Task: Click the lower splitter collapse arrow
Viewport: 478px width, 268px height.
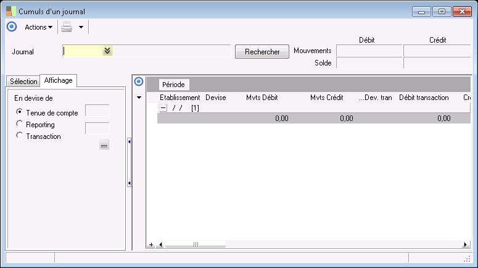Action: click(x=130, y=183)
